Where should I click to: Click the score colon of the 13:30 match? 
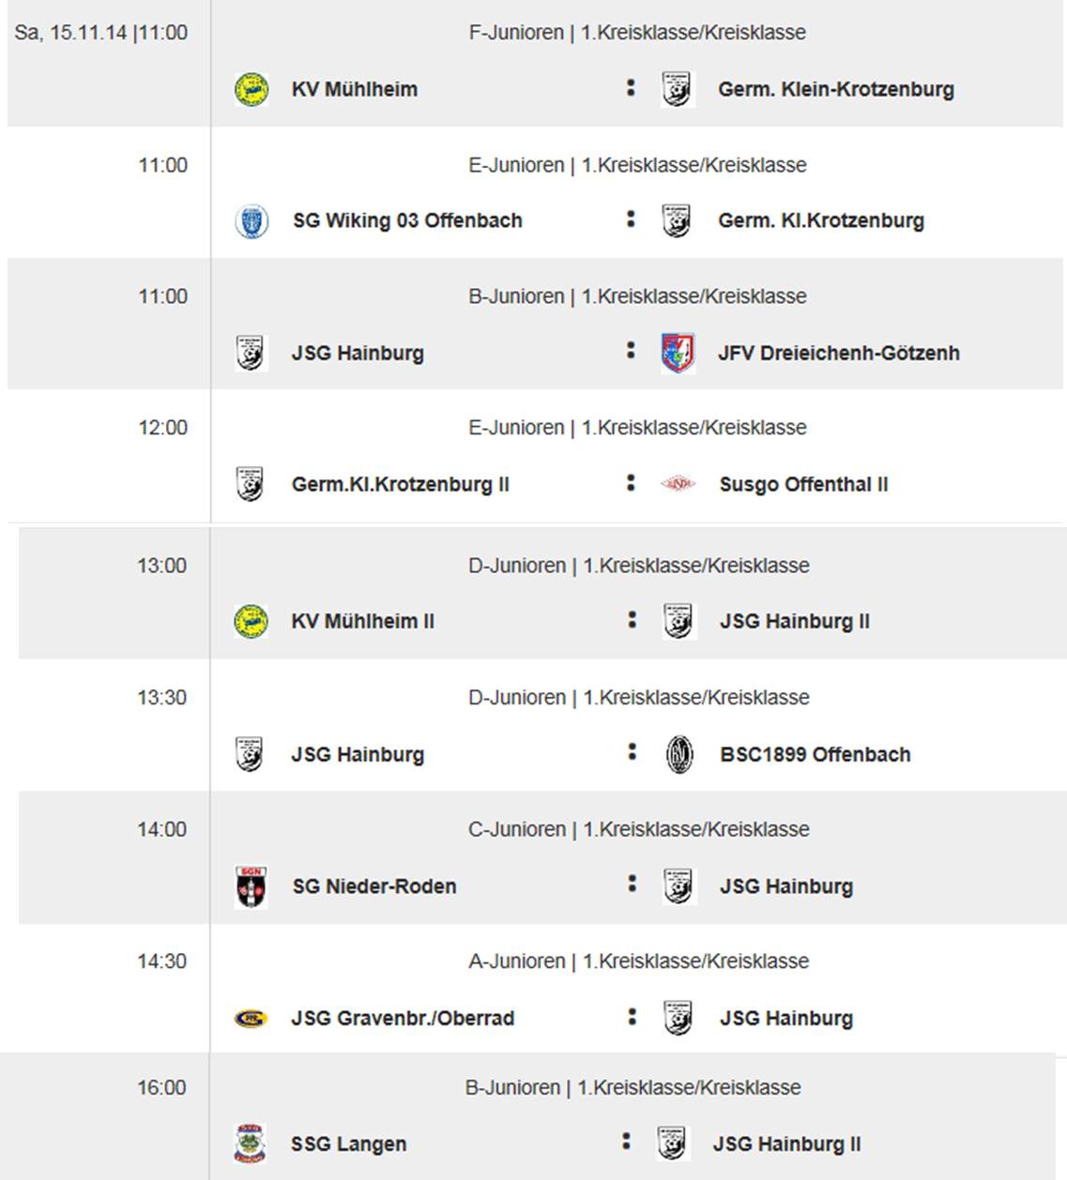(632, 752)
